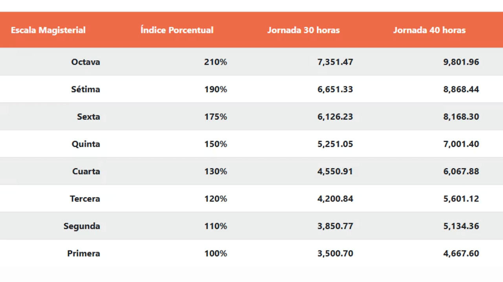Viewport: 503px width, 282px height.
Task: Click the Jornada 40 horas header
Action: (429, 30)
